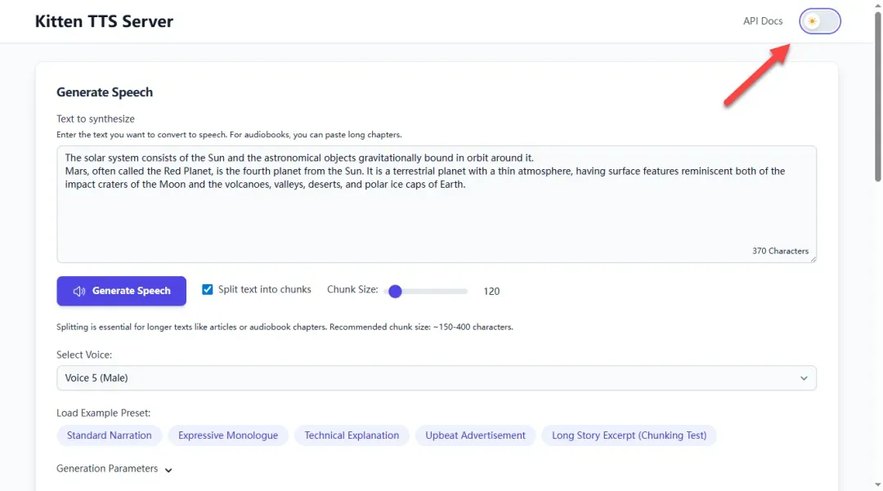This screenshot has height=491, width=883.
Task: Toggle the light/dark theme switch
Action: [x=820, y=21]
